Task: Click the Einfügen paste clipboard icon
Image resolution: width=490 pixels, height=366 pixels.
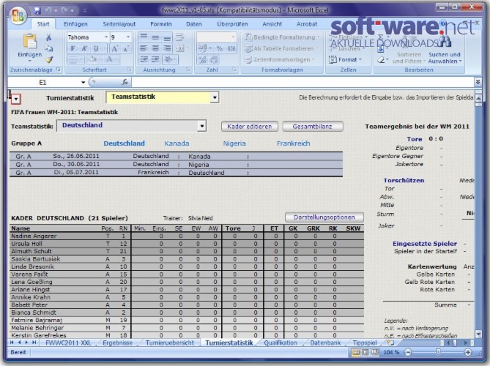Action: (x=30, y=41)
